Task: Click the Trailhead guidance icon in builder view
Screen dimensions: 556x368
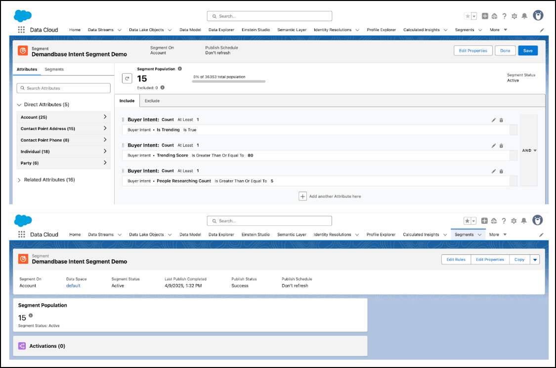Action: (494, 16)
